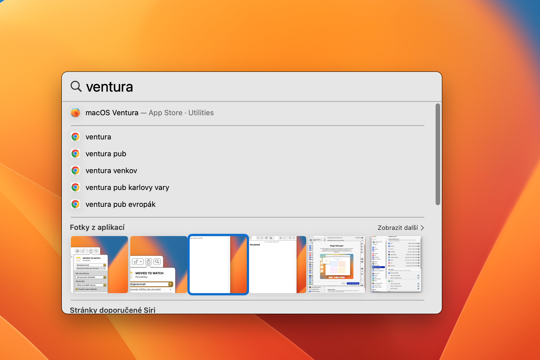Click Chrome icon beside "ventura pub karlovy vary"
Screen dimensions: 540x360
coord(75,187)
